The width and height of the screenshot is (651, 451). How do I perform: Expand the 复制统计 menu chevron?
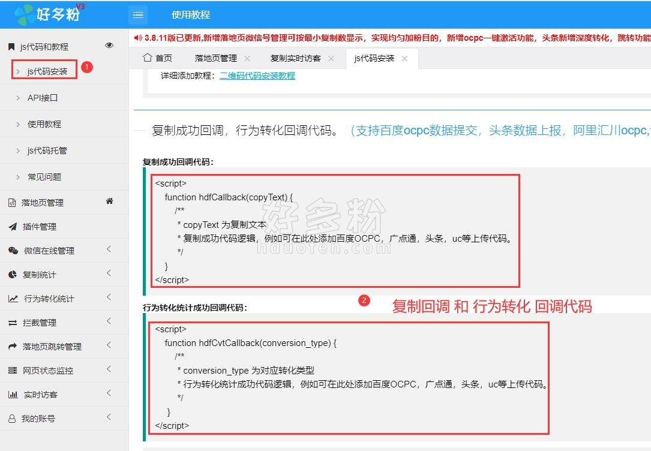tap(109, 273)
